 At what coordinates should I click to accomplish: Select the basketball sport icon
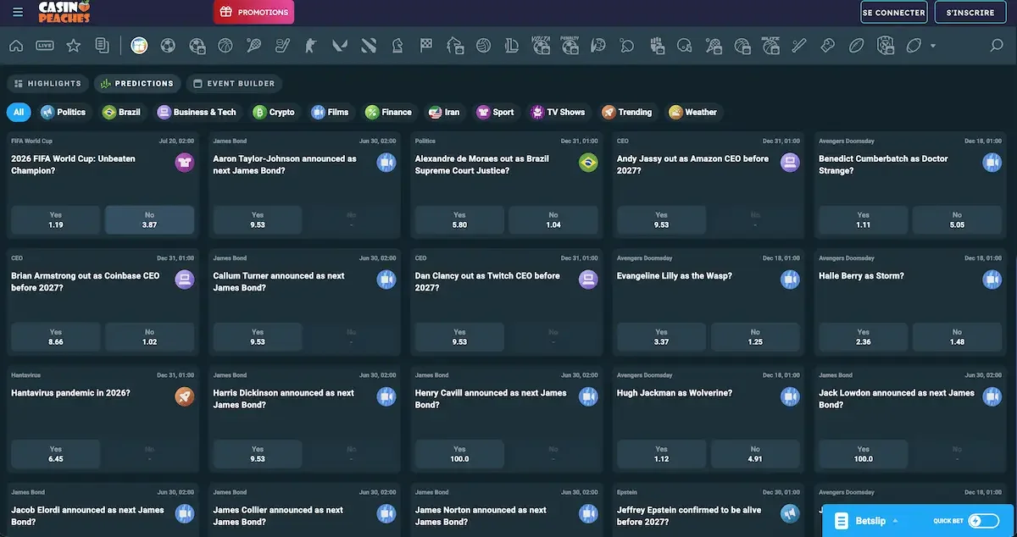pyautogui.click(x=225, y=46)
